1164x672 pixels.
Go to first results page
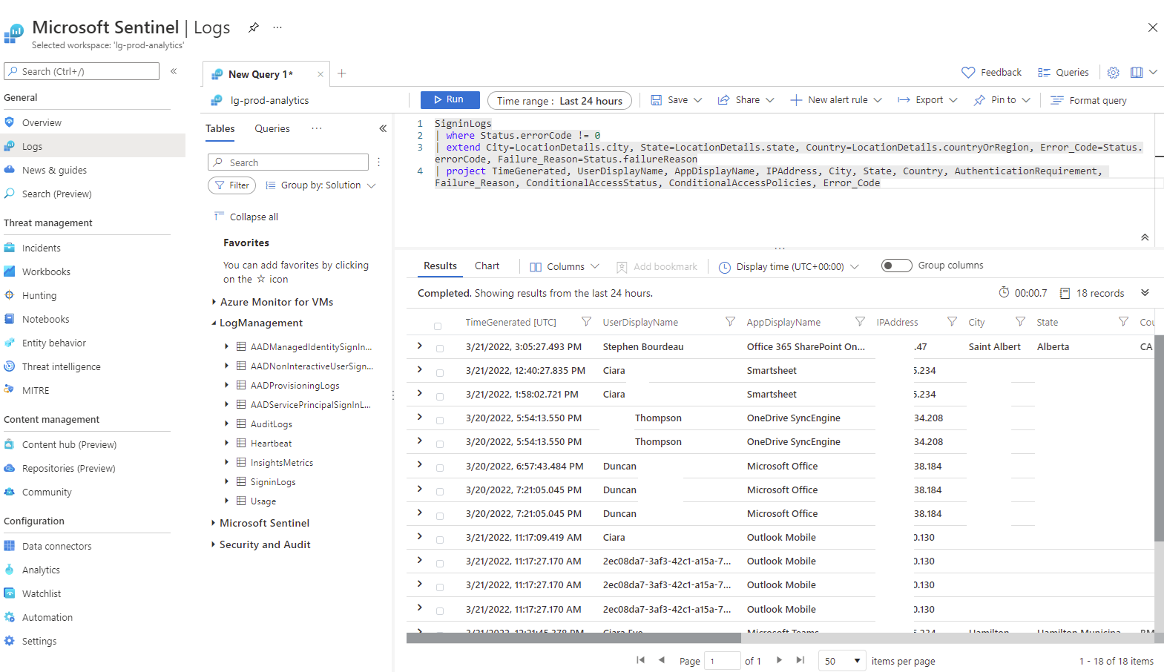(640, 660)
